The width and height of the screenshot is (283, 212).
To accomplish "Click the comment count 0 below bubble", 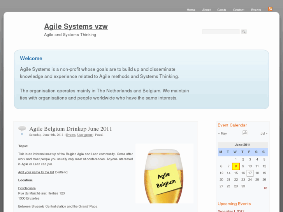I will pos(22,134).
